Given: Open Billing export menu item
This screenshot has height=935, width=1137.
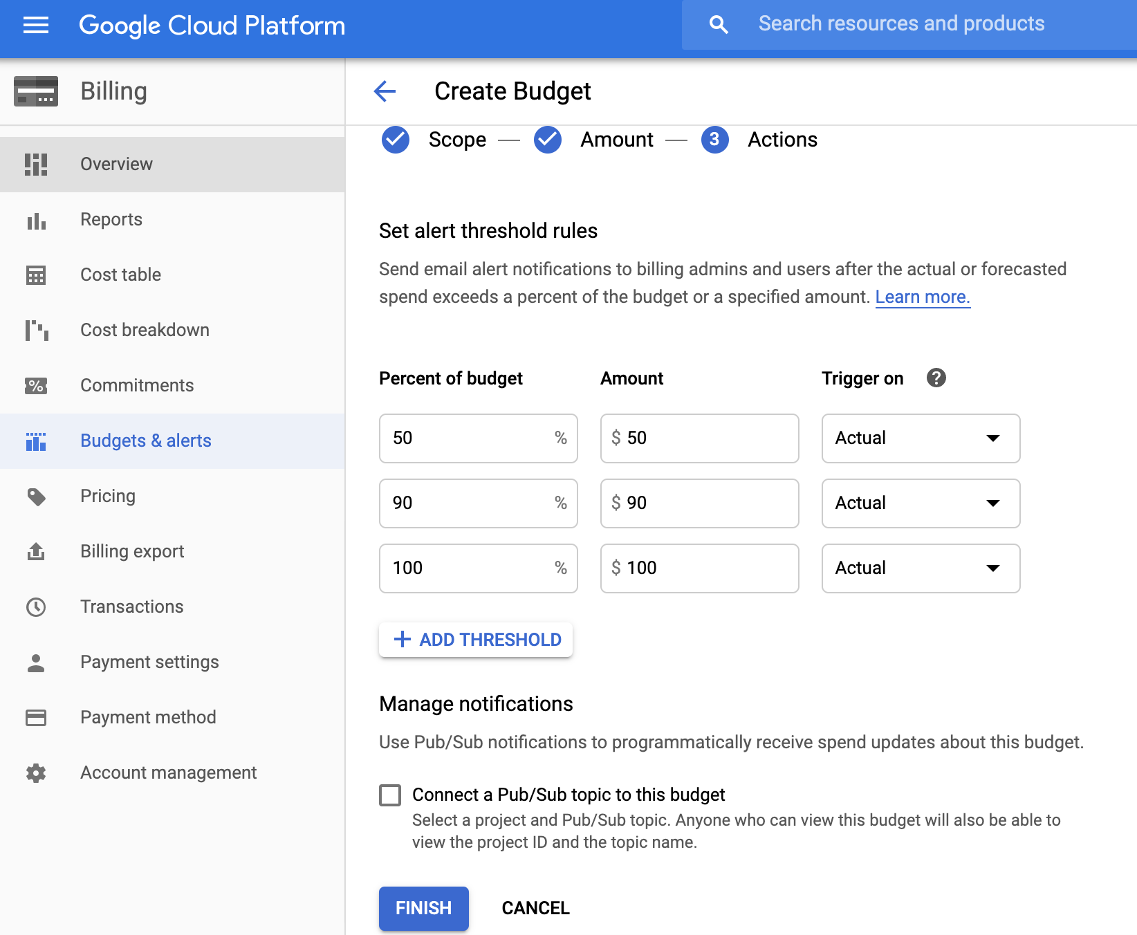Looking at the screenshot, I should pyautogui.click(x=173, y=552).
